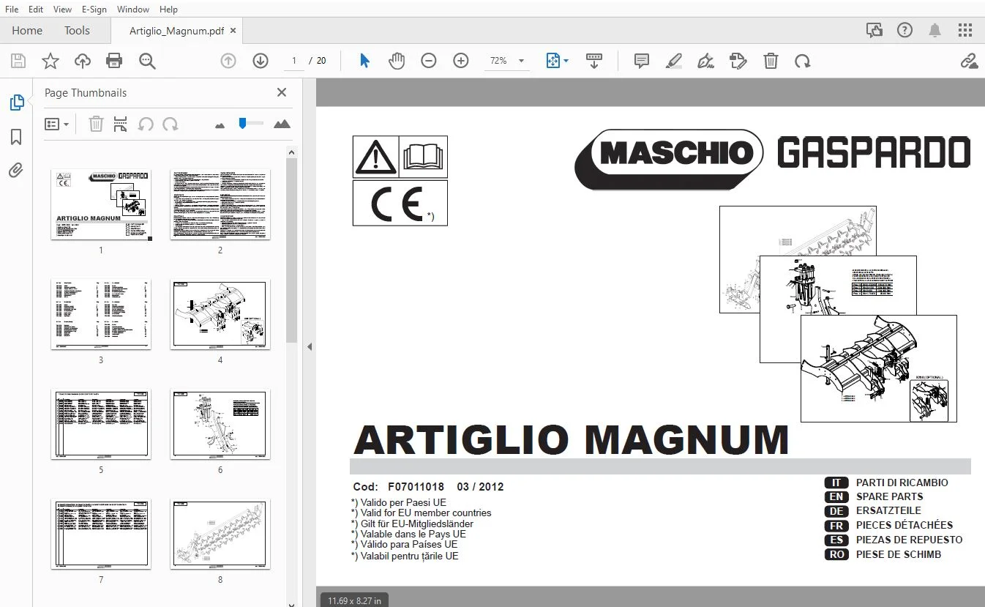Zoom out with the minus button
The width and height of the screenshot is (985, 607).
coord(429,61)
